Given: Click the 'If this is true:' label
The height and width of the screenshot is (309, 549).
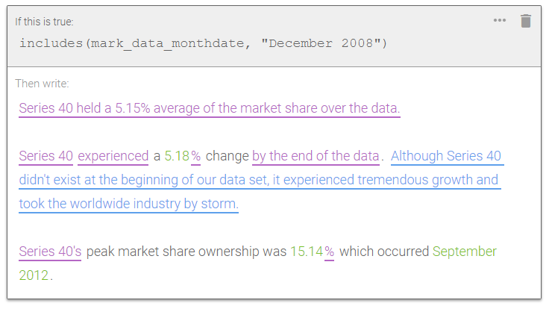Looking at the screenshot, I should point(44,22).
